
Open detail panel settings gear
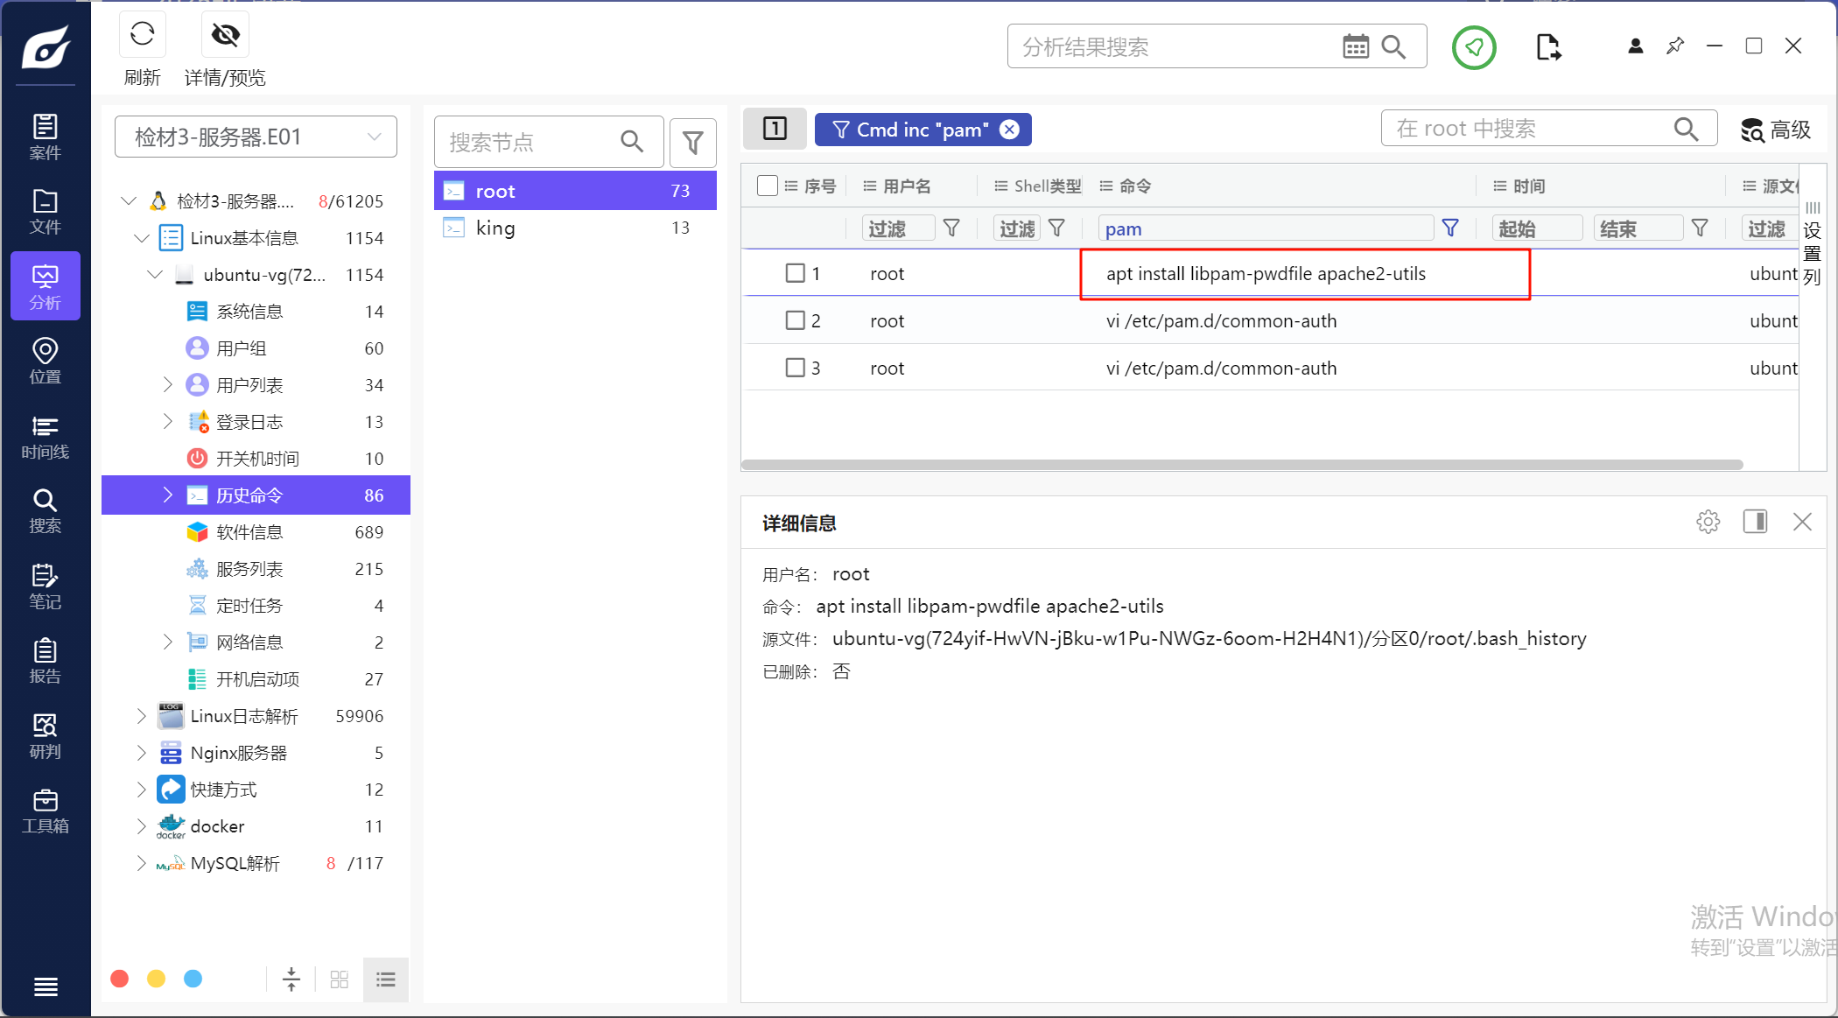click(1708, 523)
